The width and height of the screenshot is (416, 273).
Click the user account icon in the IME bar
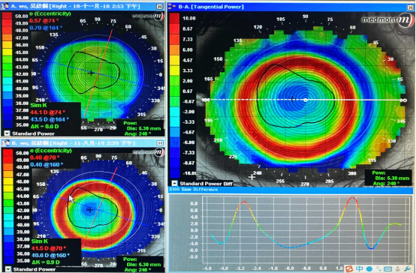(x=397, y=269)
